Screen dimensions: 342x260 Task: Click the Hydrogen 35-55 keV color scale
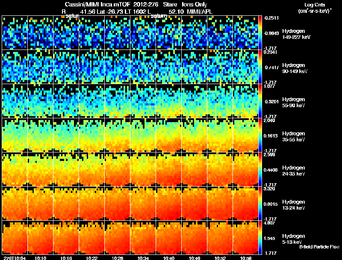pyautogui.click(x=260, y=135)
